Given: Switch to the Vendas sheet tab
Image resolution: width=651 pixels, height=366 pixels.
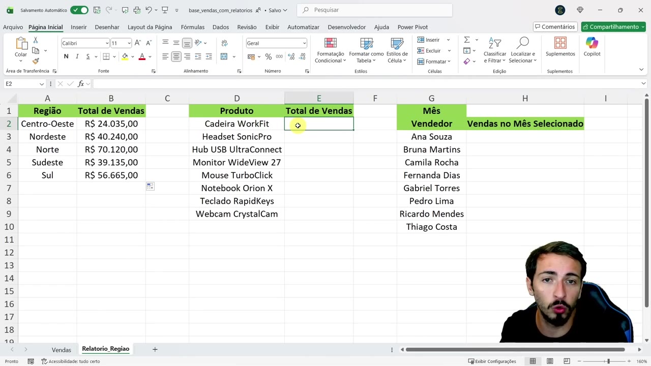Looking at the screenshot, I should (x=61, y=350).
